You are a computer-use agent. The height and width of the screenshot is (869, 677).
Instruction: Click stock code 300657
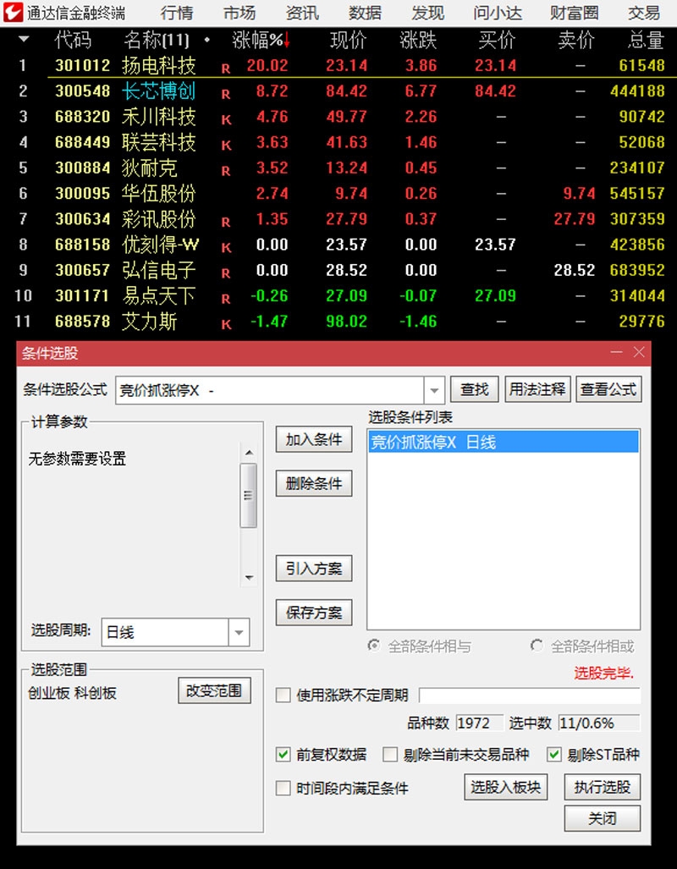83,270
